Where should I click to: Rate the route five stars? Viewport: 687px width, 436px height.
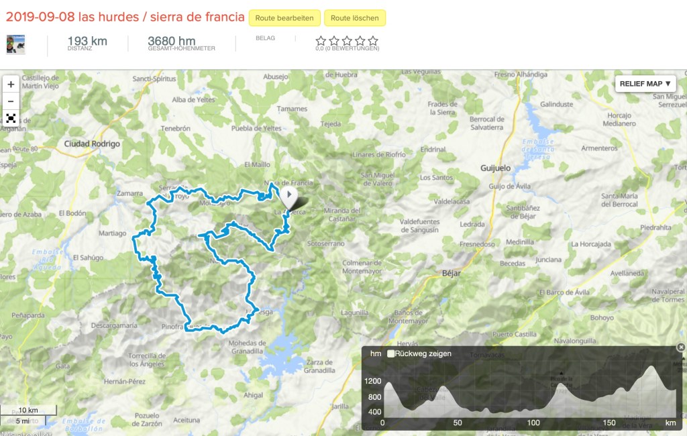click(x=373, y=41)
